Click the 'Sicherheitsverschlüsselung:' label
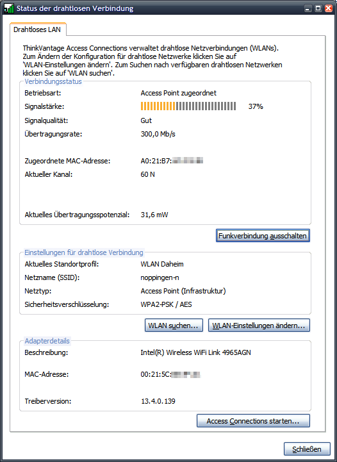 coord(67,304)
